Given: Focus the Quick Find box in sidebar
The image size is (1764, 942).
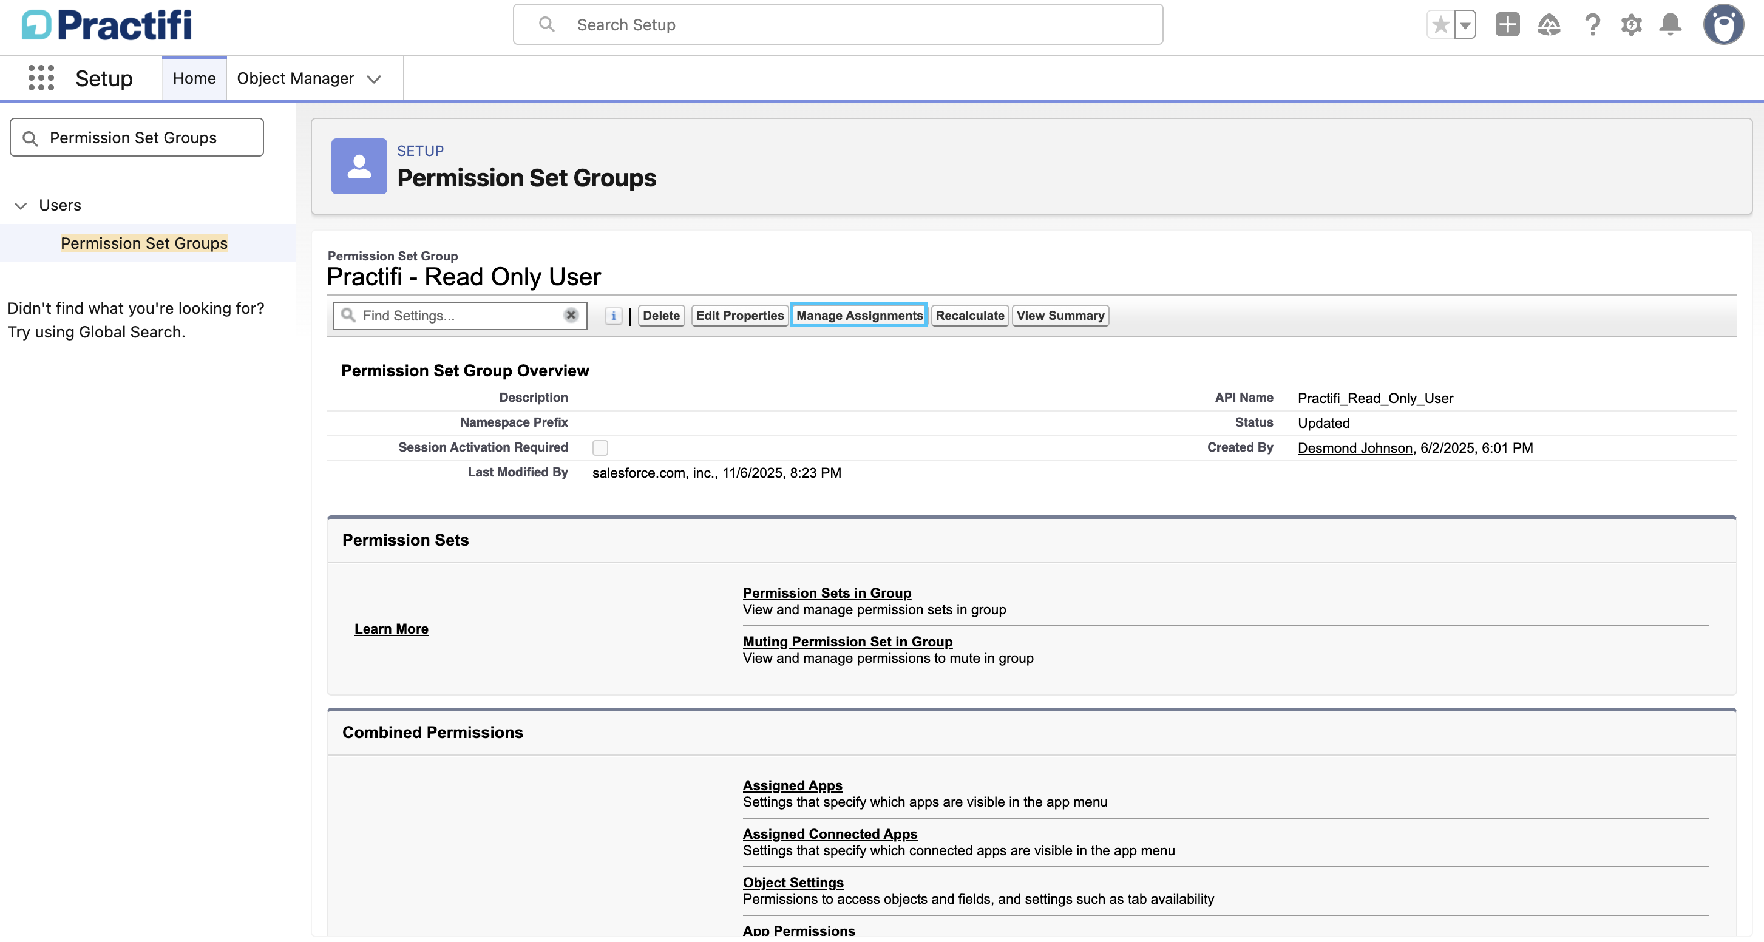Looking at the screenshot, I should click(137, 138).
